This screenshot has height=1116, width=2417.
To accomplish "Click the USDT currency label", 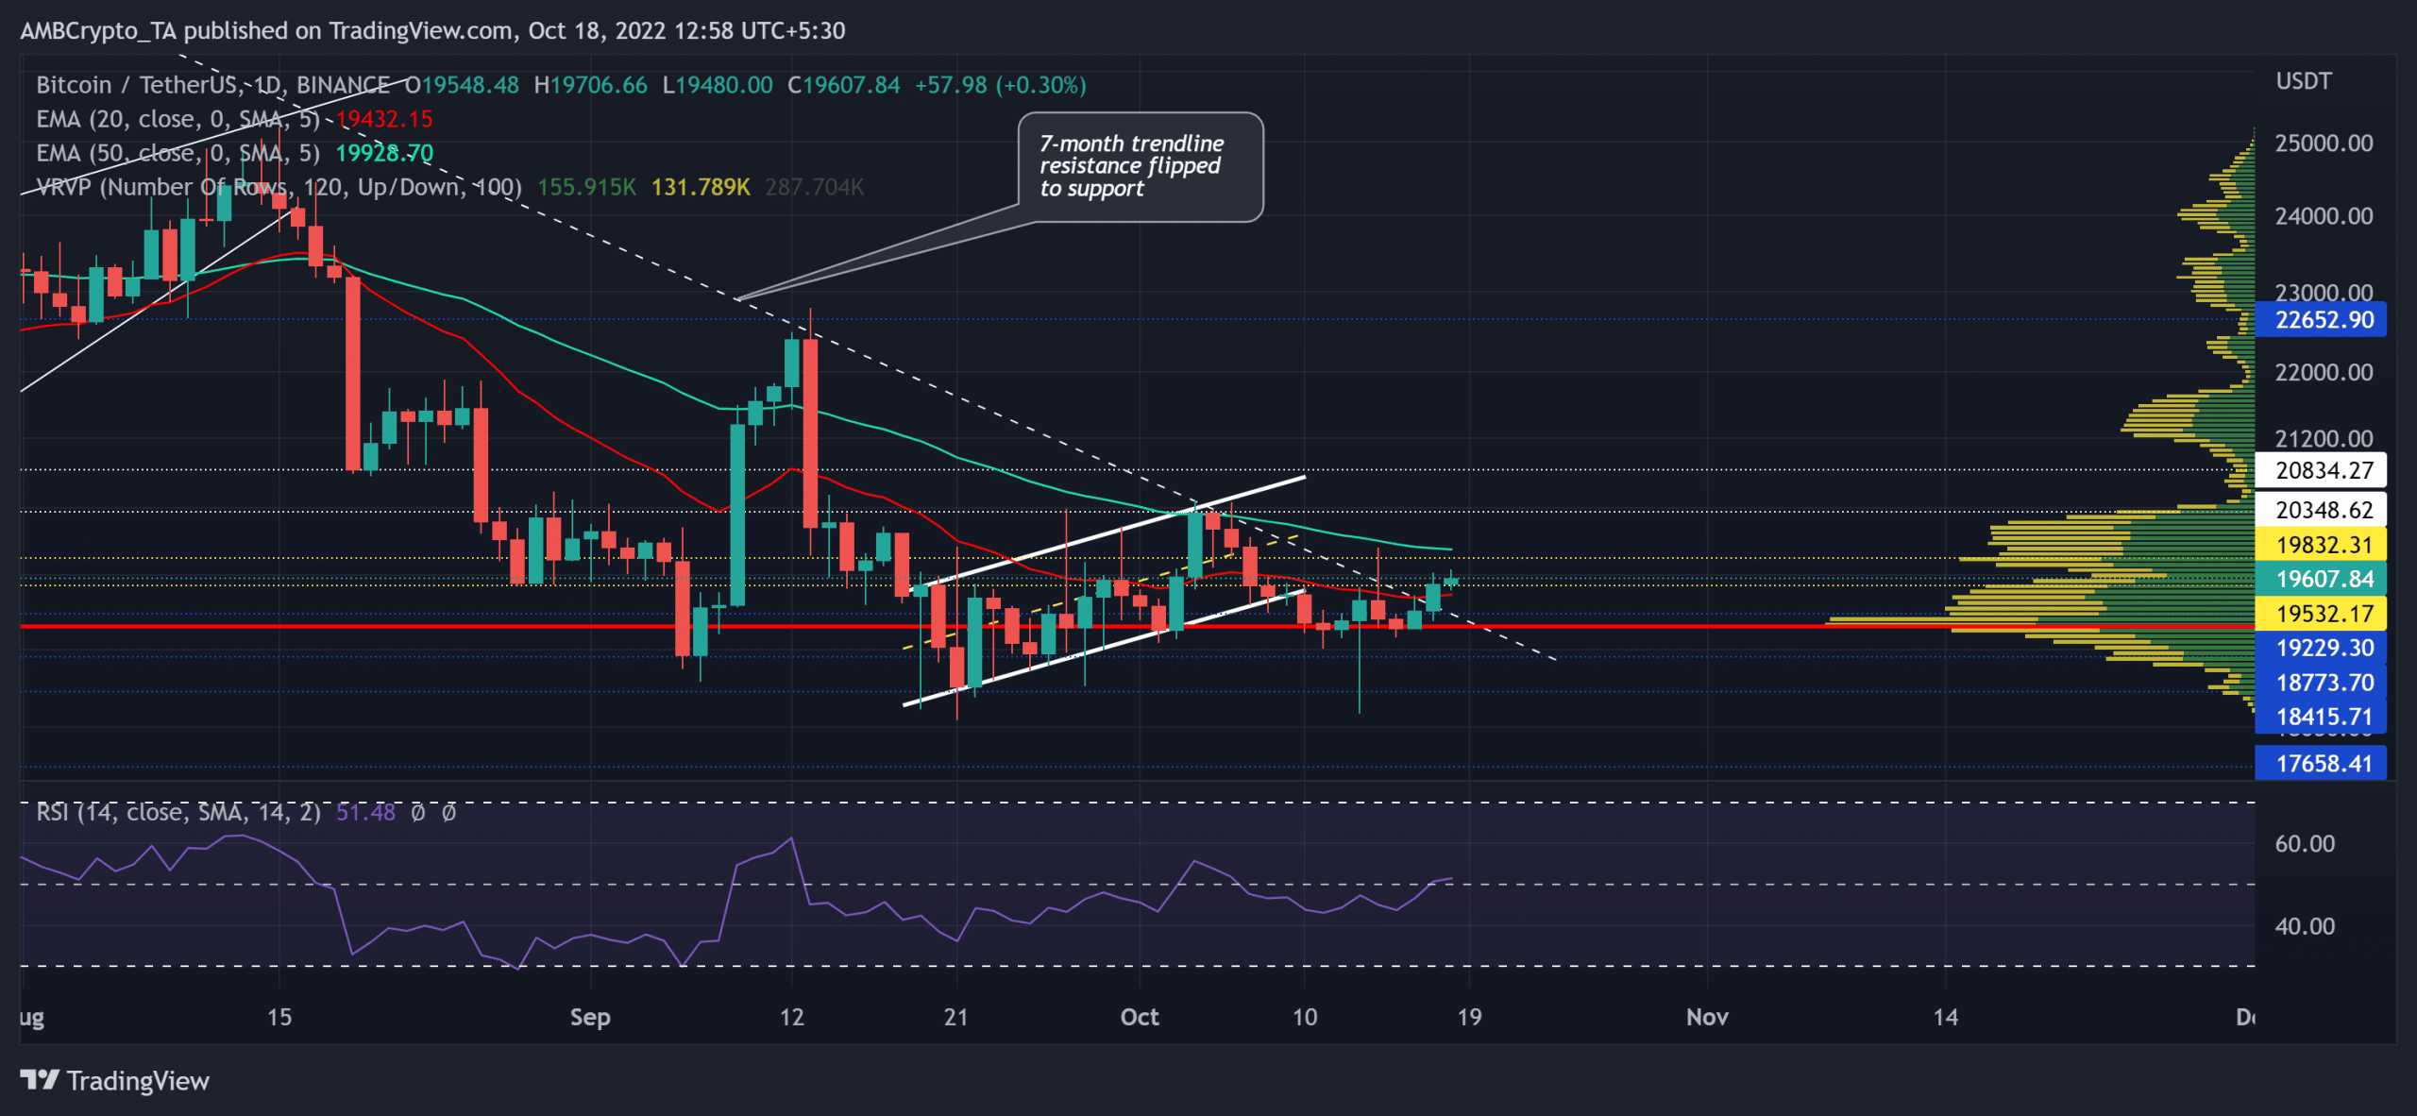I will coord(2304,81).
